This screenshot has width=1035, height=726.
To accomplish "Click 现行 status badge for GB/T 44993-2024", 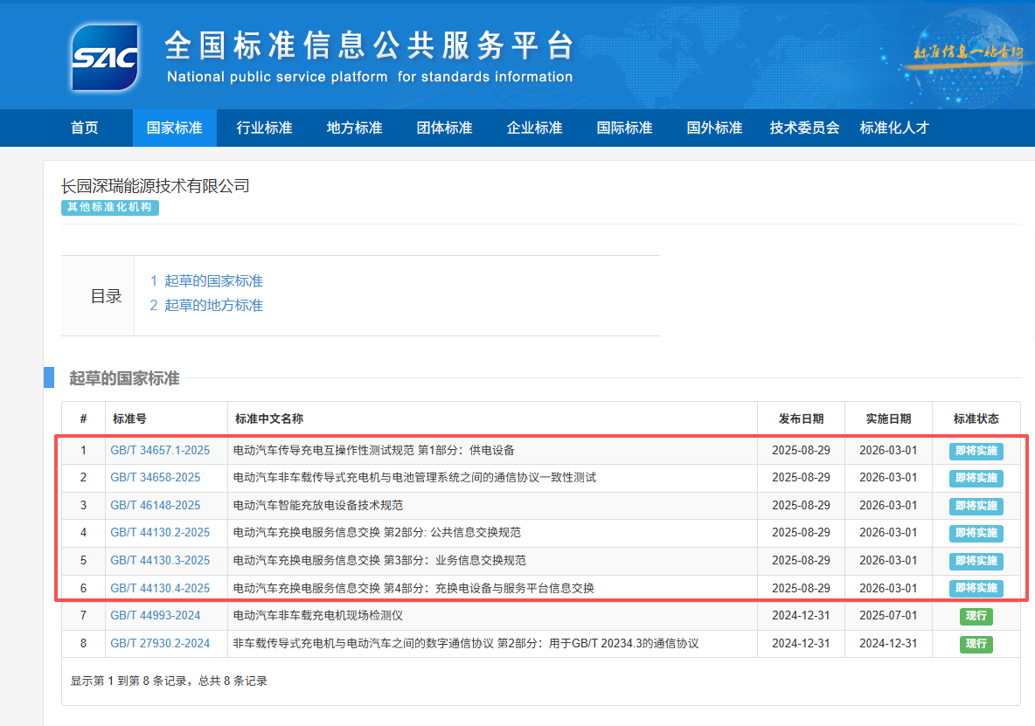I will coord(976,616).
